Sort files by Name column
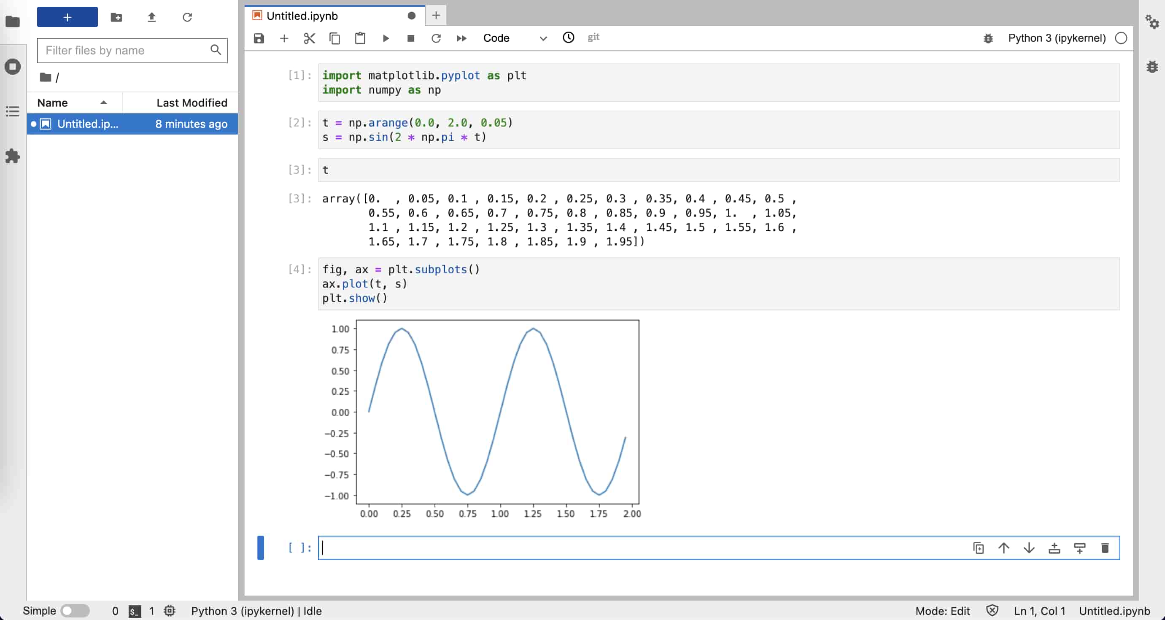 [75, 102]
